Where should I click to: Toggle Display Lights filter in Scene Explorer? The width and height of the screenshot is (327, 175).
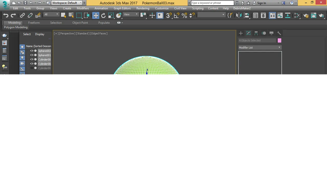(22, 58)
